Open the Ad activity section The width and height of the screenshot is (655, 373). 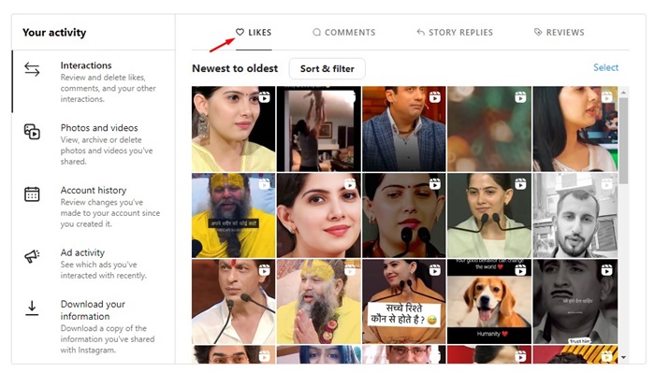pyautogui.click(x=94, y=264)
